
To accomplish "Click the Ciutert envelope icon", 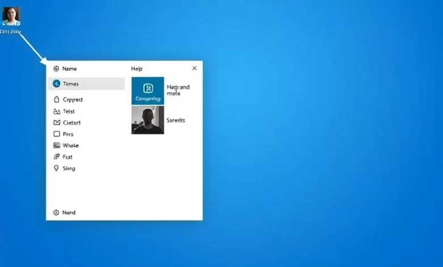I will coord(57,123).
